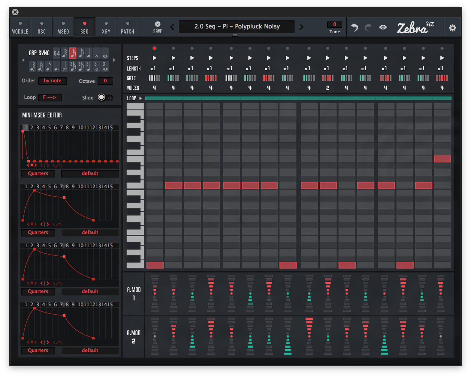Click the point-select icon in the first mini MSEG
Image resolution: width=471 pixels, height=377 pixels.
31,165
